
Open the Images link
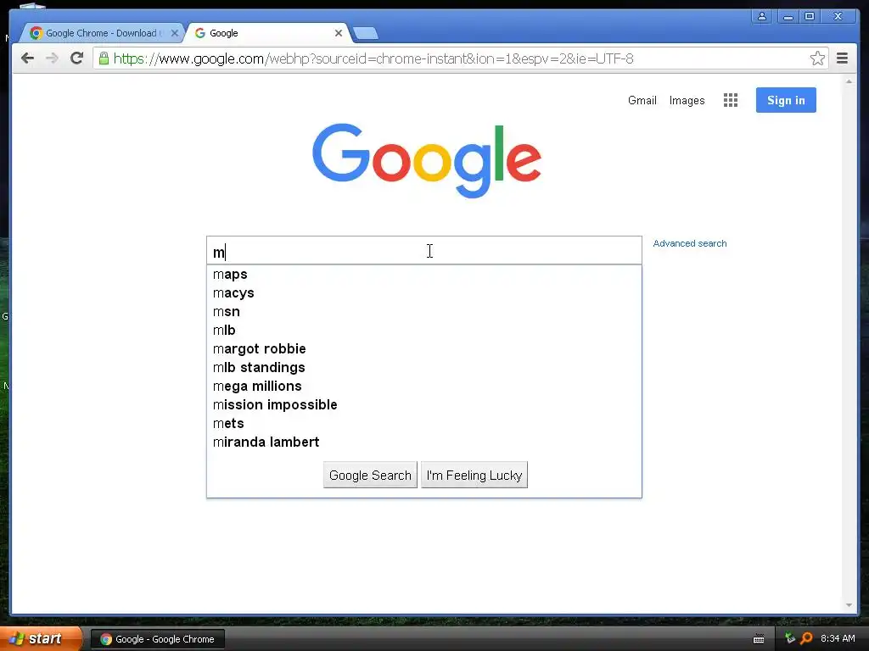687,100
